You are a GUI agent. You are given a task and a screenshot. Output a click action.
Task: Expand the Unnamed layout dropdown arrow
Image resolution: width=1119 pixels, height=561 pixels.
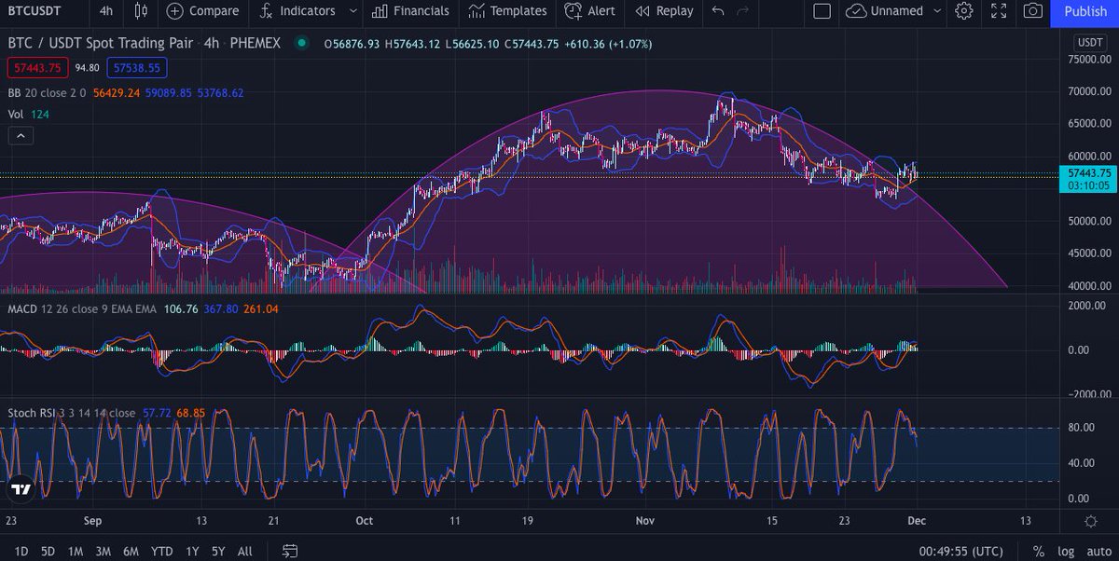click(x=936, y=11)
